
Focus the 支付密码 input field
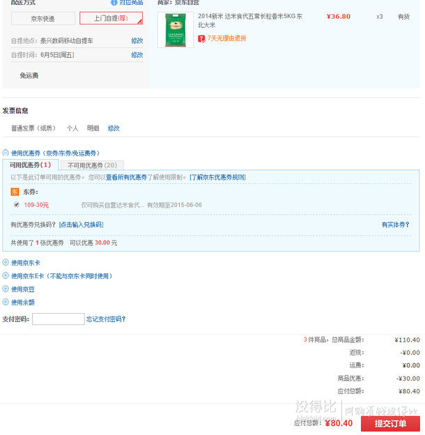pyautogui.click(x=59, y=319)
